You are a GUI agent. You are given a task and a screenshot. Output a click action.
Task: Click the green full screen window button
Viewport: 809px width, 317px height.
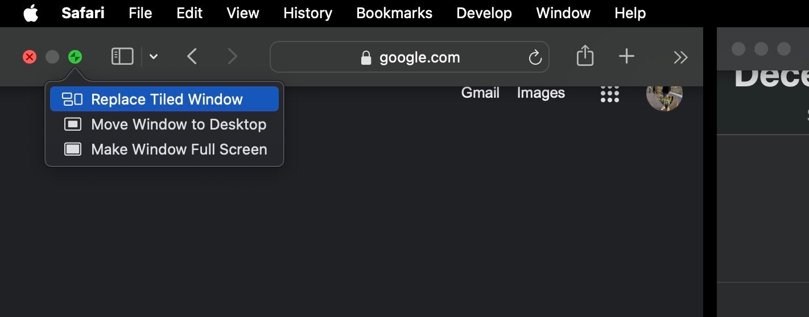75,57
